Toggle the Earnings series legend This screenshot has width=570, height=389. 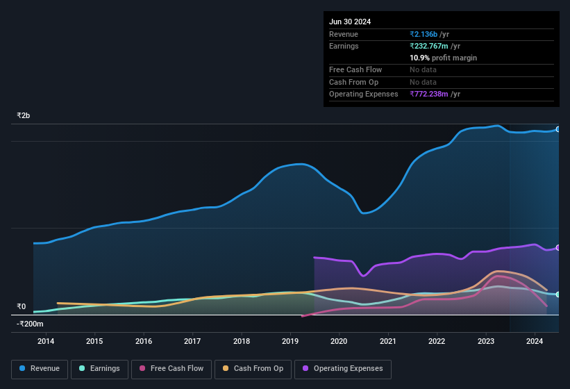point(99,369)
